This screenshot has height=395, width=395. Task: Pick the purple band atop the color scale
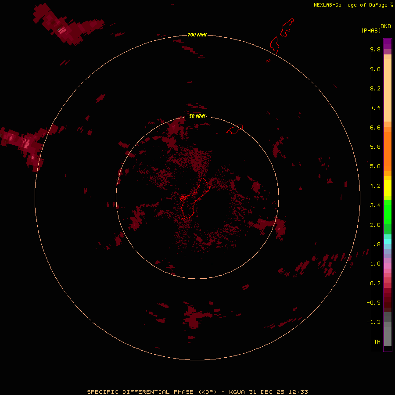[388, 44]
